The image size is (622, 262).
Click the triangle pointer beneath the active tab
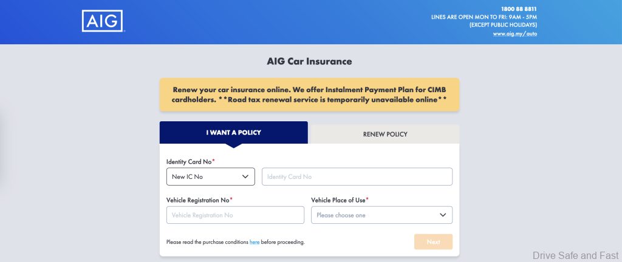(233, 145)
